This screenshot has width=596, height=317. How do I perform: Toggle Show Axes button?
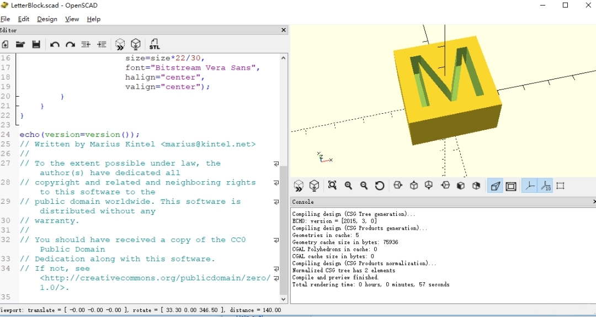click(529, 186)
